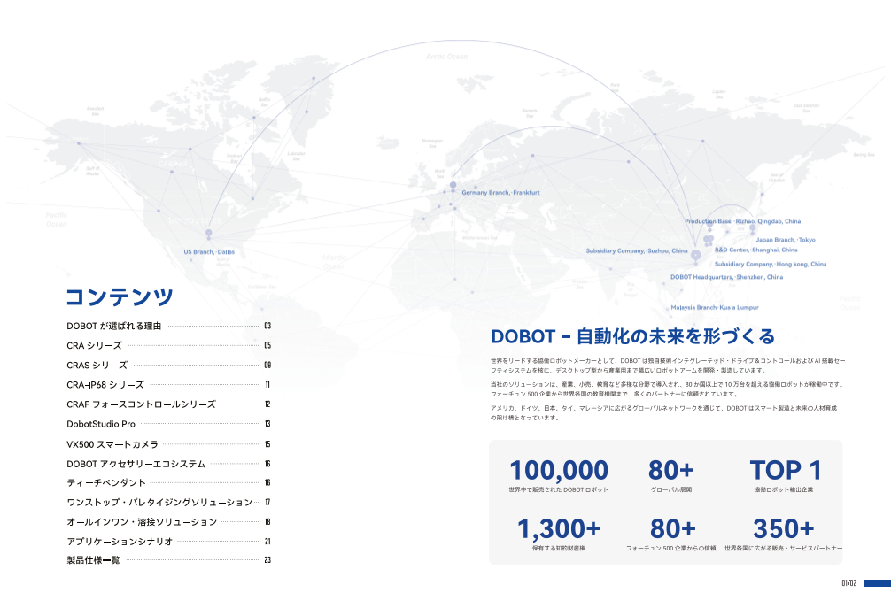Click 'Subsidiary Company, Hong kong, China' label
Viewport: 891px width, 608px height.
[x=771, y=264]
